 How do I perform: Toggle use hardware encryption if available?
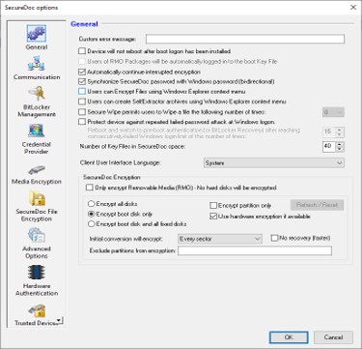213,217
